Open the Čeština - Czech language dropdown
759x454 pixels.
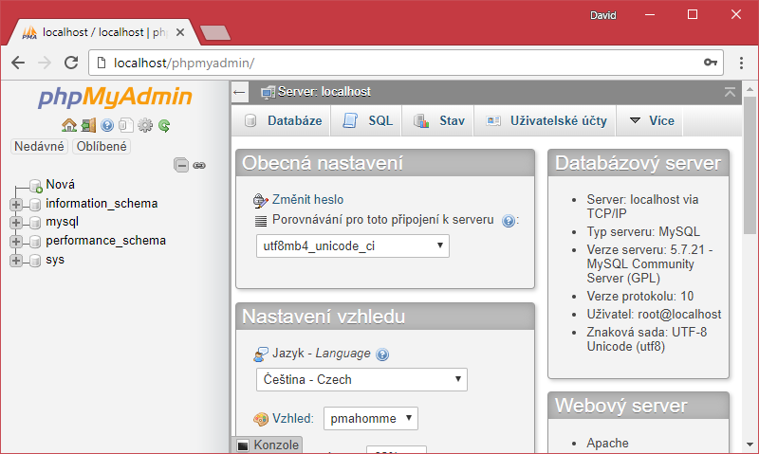click(361, 379)
